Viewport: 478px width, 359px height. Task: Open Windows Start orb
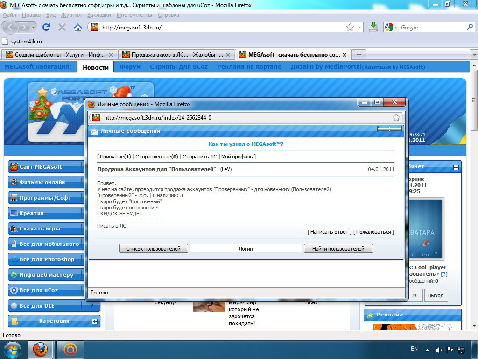point(12,350)
